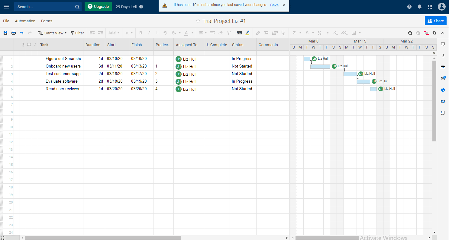Click the search input field
Screen dimensions: 449x240
[x=48, y=7]
